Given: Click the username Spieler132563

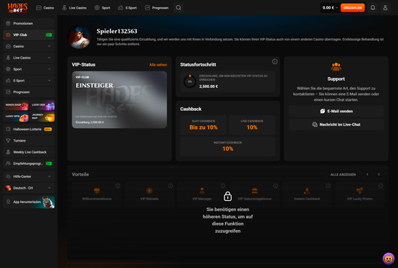Looking at the screenshot, I should 117,31.
